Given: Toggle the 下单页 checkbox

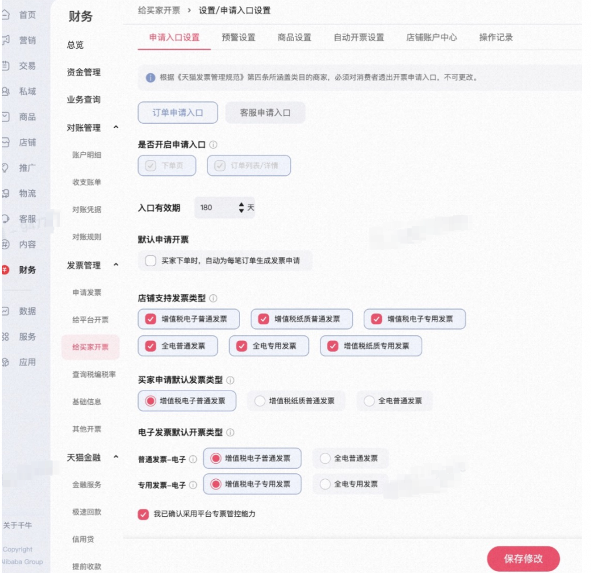Looking at the screenshot, I should click(x=151, y=166).
